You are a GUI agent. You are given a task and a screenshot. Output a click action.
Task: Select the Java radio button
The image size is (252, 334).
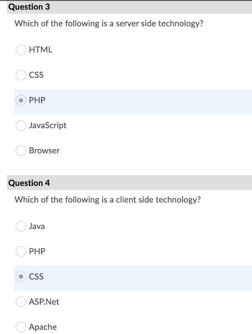21,226
